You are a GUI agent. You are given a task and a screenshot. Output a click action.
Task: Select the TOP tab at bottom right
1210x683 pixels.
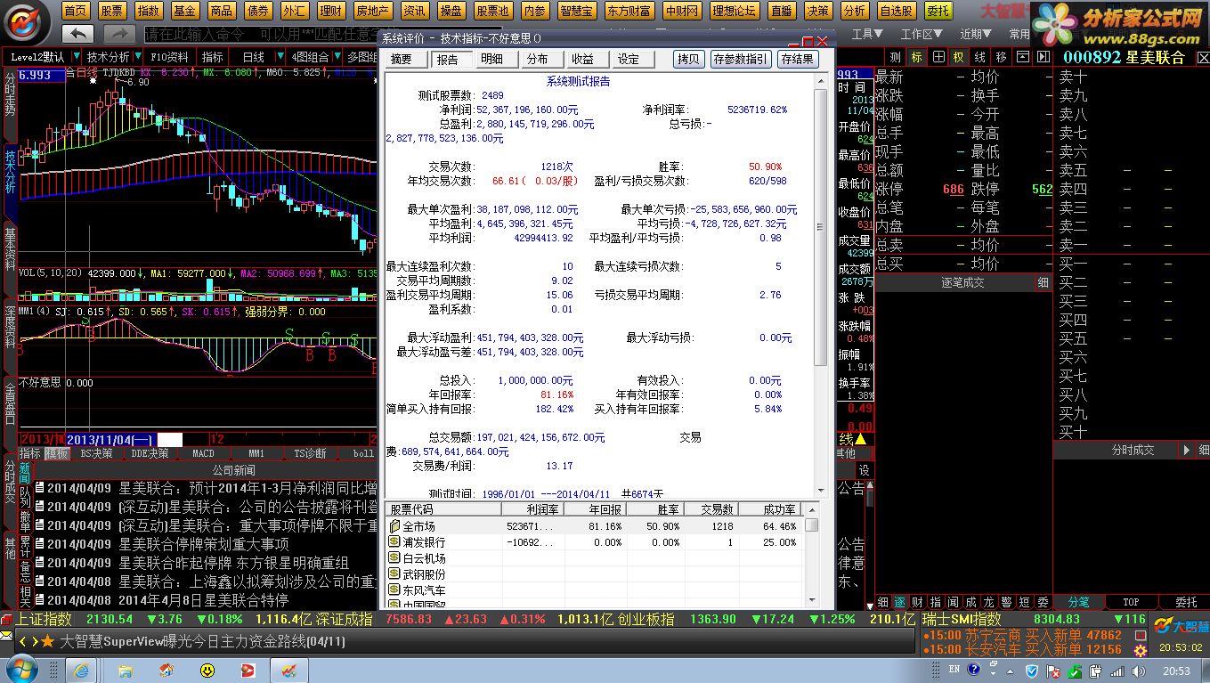tap(1131, 602)
